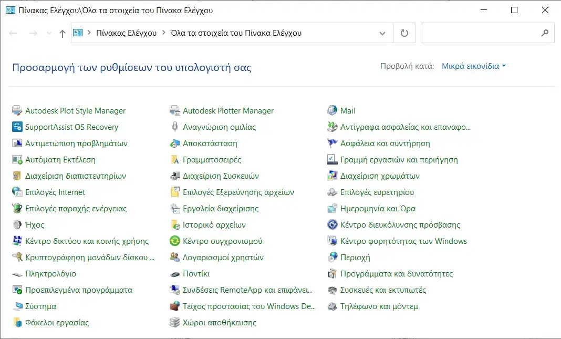Click the search magnifier icon
Viewport: 561px width, 339px height.
pos(545,33)
